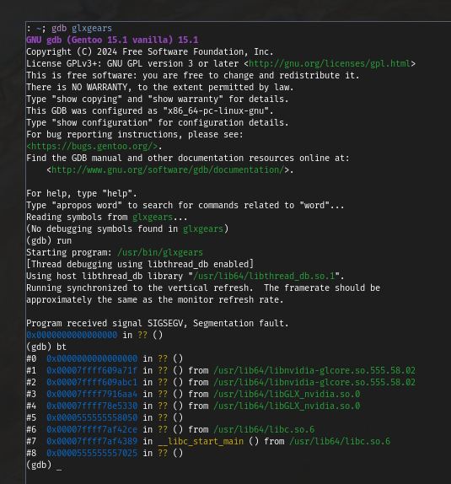Click libnvidia-glcore path in frame #2
451x484 pixels.
pyautogui.click(x=314, y=382)
